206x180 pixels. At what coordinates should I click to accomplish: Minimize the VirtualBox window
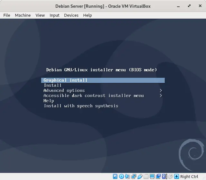(178, 6)
